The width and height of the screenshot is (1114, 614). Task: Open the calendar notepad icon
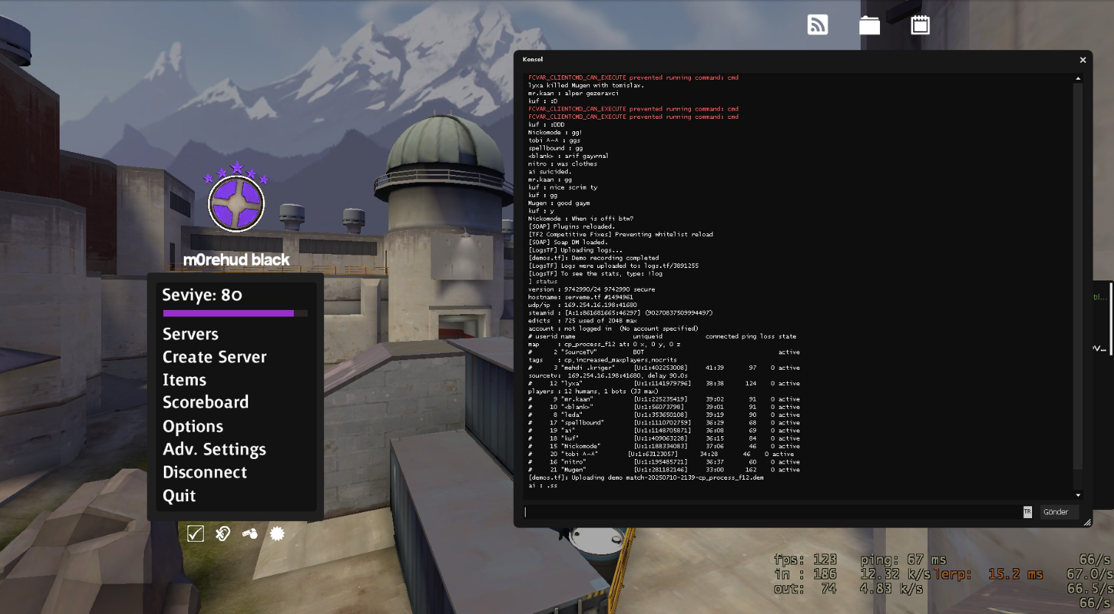(x=920, y=25)
